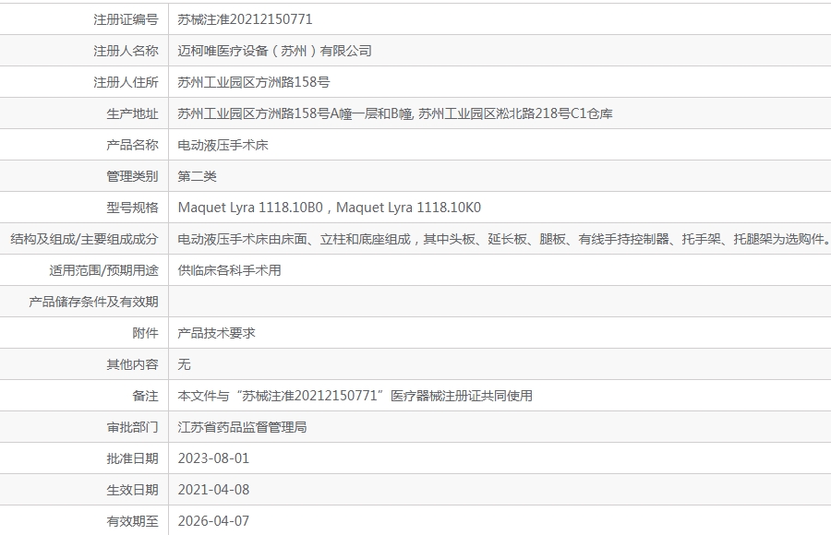Click the 无 value in 其他内容 row

coord(184,364)
